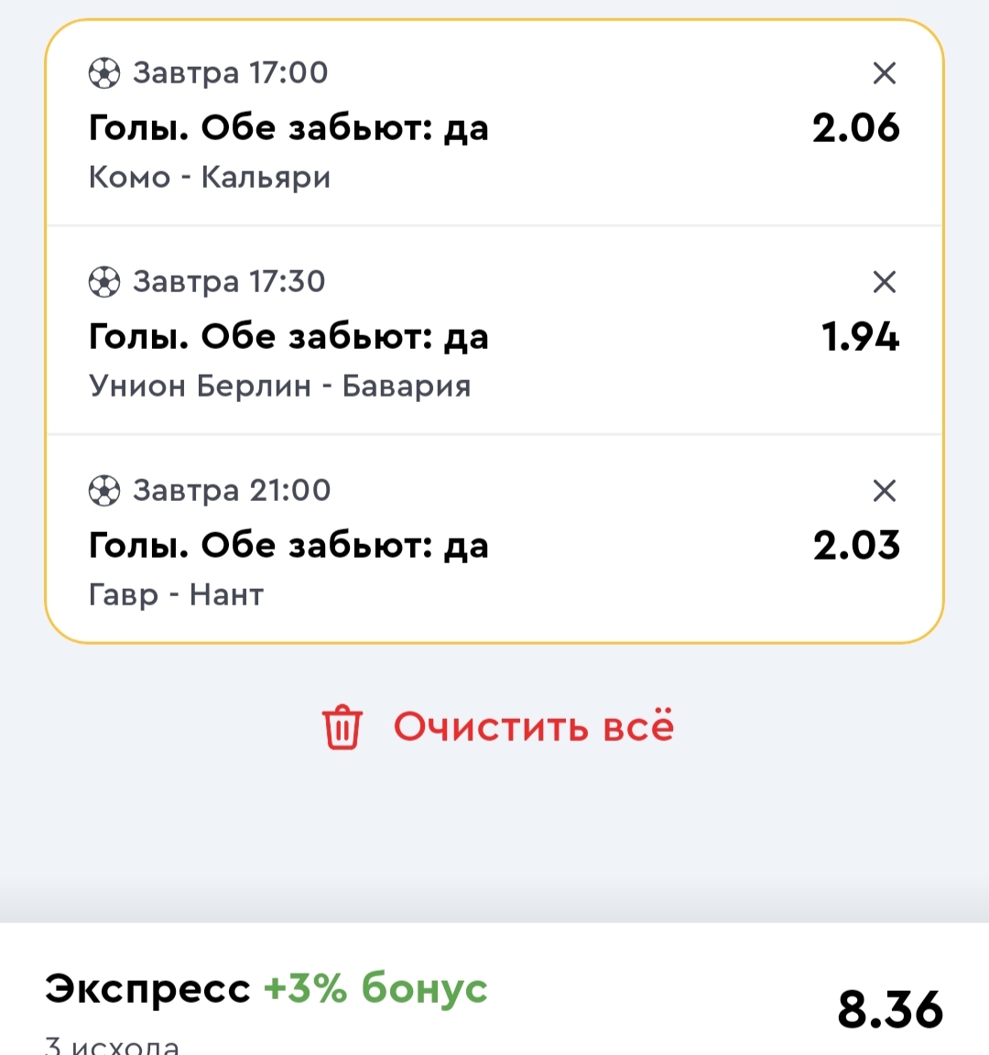Open the Гавр - Нант match
This screenshot has height=1055, width=989.
(176, 594)
